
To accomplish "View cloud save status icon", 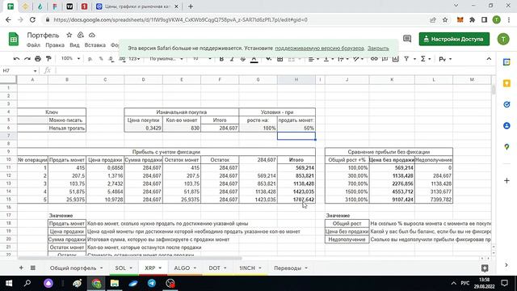I will [x=92, y=35].
